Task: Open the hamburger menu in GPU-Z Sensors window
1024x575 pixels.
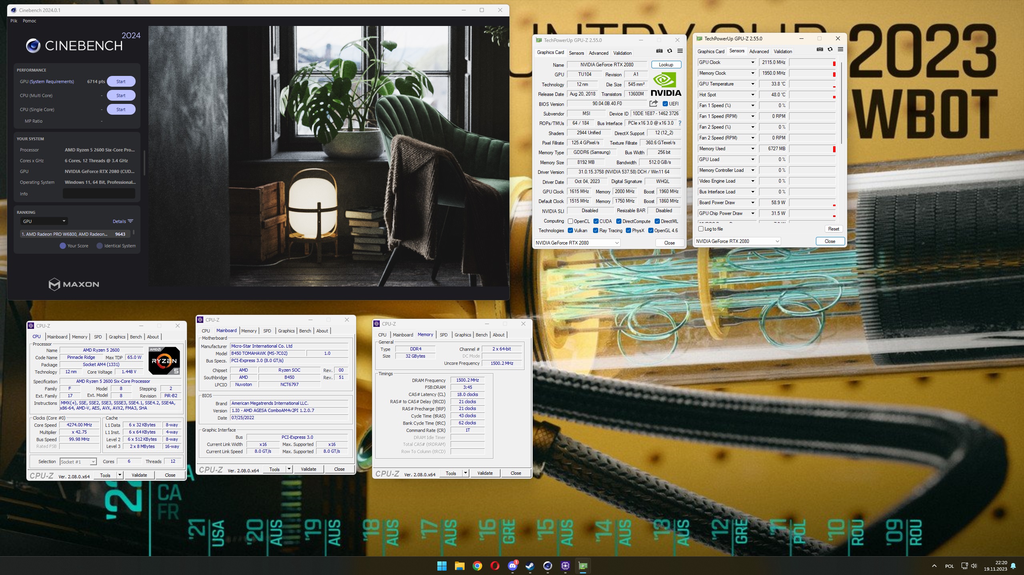Action: (840, 50)
